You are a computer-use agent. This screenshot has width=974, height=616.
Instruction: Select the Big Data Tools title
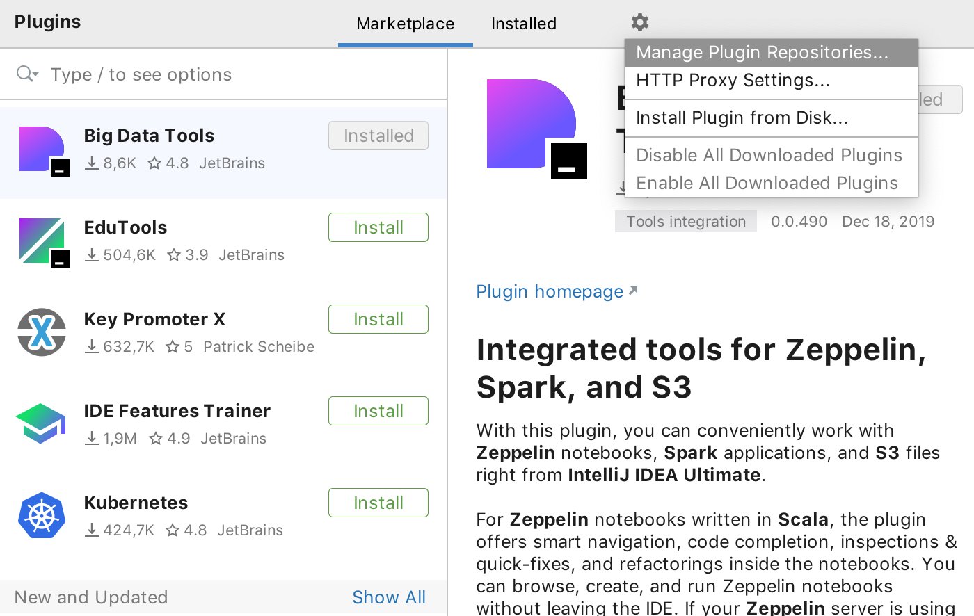[149, 136]
